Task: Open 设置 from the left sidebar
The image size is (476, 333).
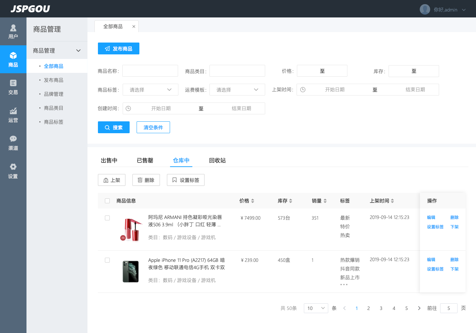Action: coord(13,171)
